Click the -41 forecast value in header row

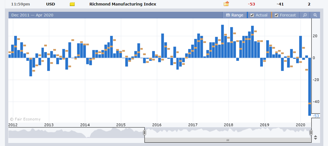click(280, 4)
